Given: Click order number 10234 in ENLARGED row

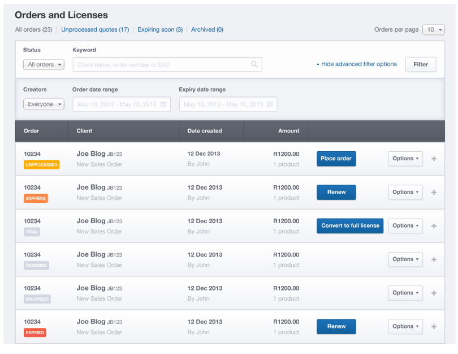Looking at the screenshot, I should coord(32,288).
